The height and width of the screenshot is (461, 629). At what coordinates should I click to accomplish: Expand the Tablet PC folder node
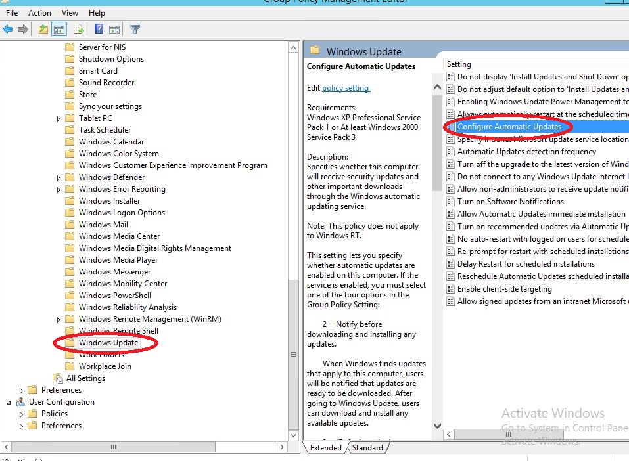point(58,119)
